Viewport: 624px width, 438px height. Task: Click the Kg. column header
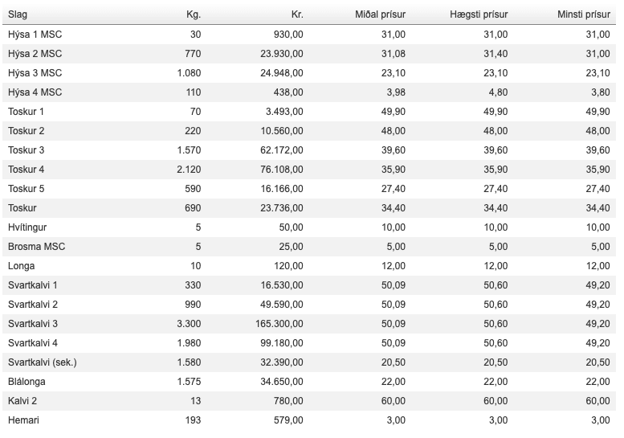[193, 14]
